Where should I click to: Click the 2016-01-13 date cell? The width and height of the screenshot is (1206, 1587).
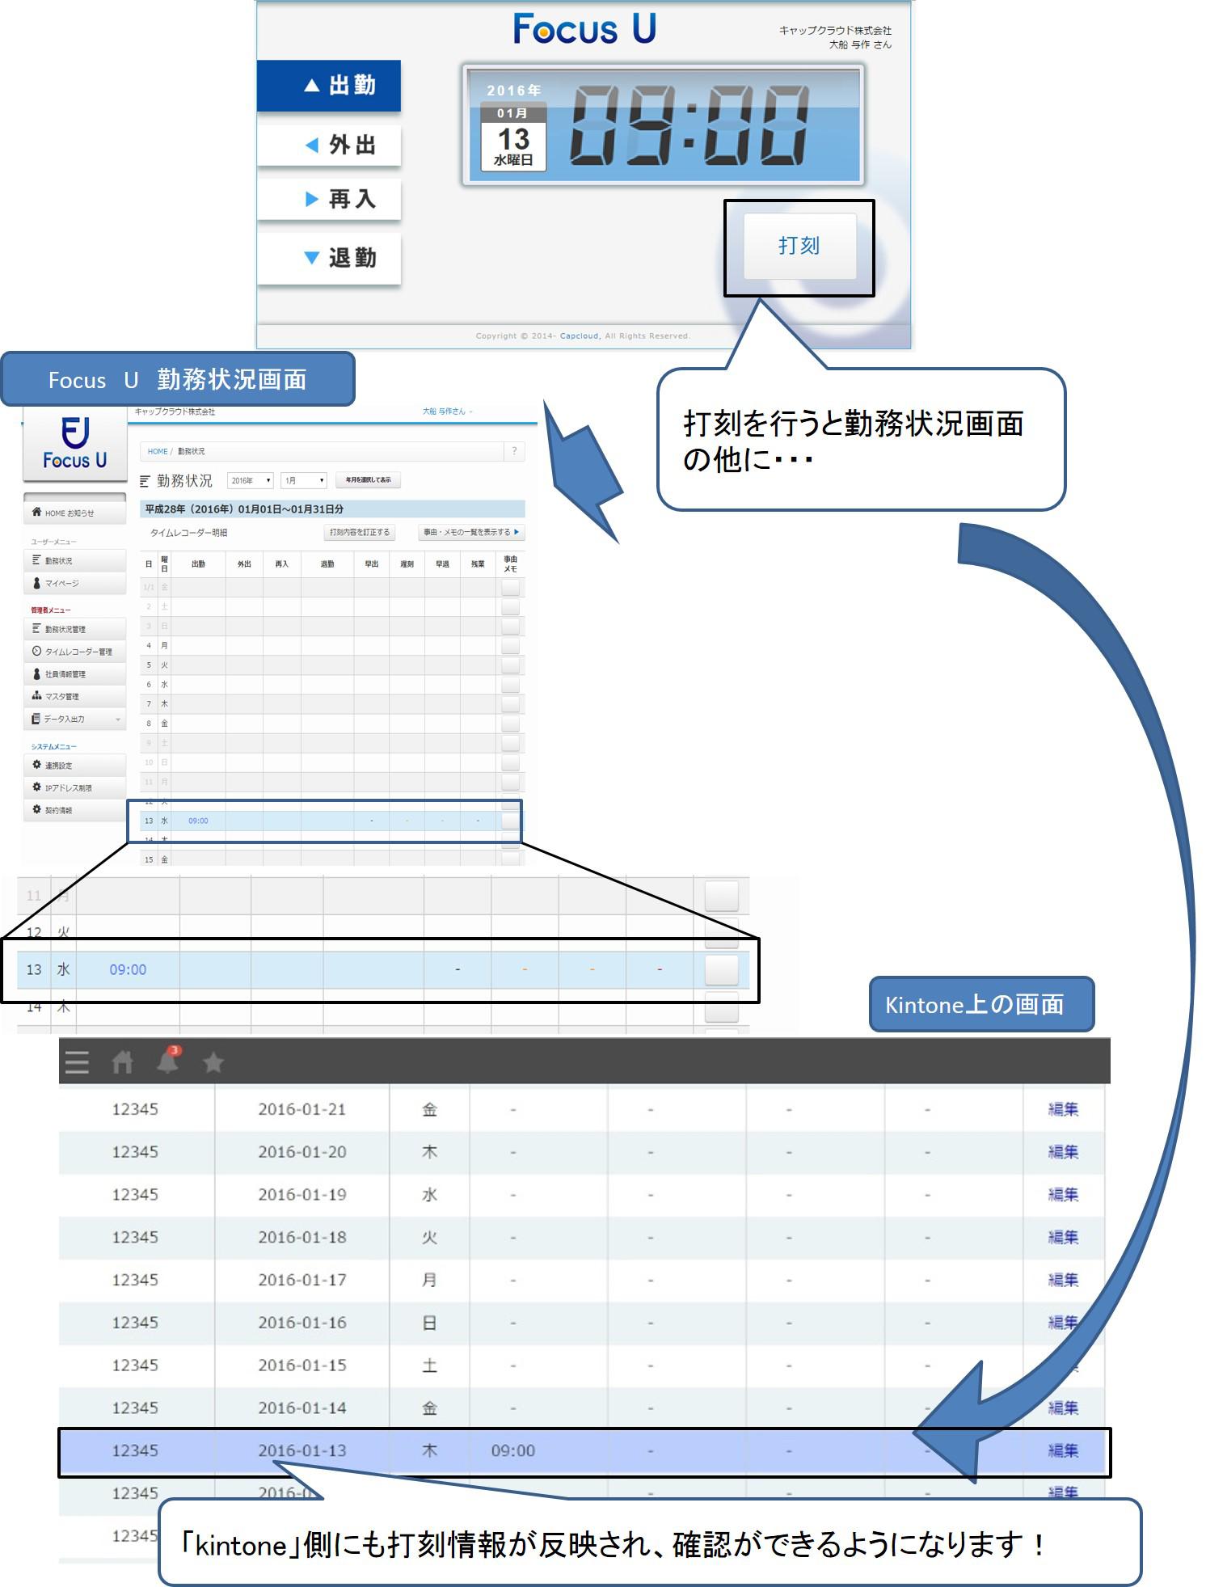tap(301, 1450)
